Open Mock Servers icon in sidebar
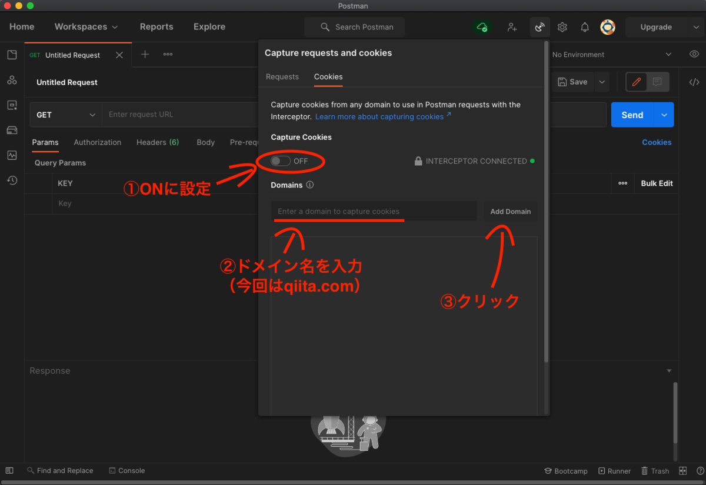 pyautogui.click(x=12, y=130)
